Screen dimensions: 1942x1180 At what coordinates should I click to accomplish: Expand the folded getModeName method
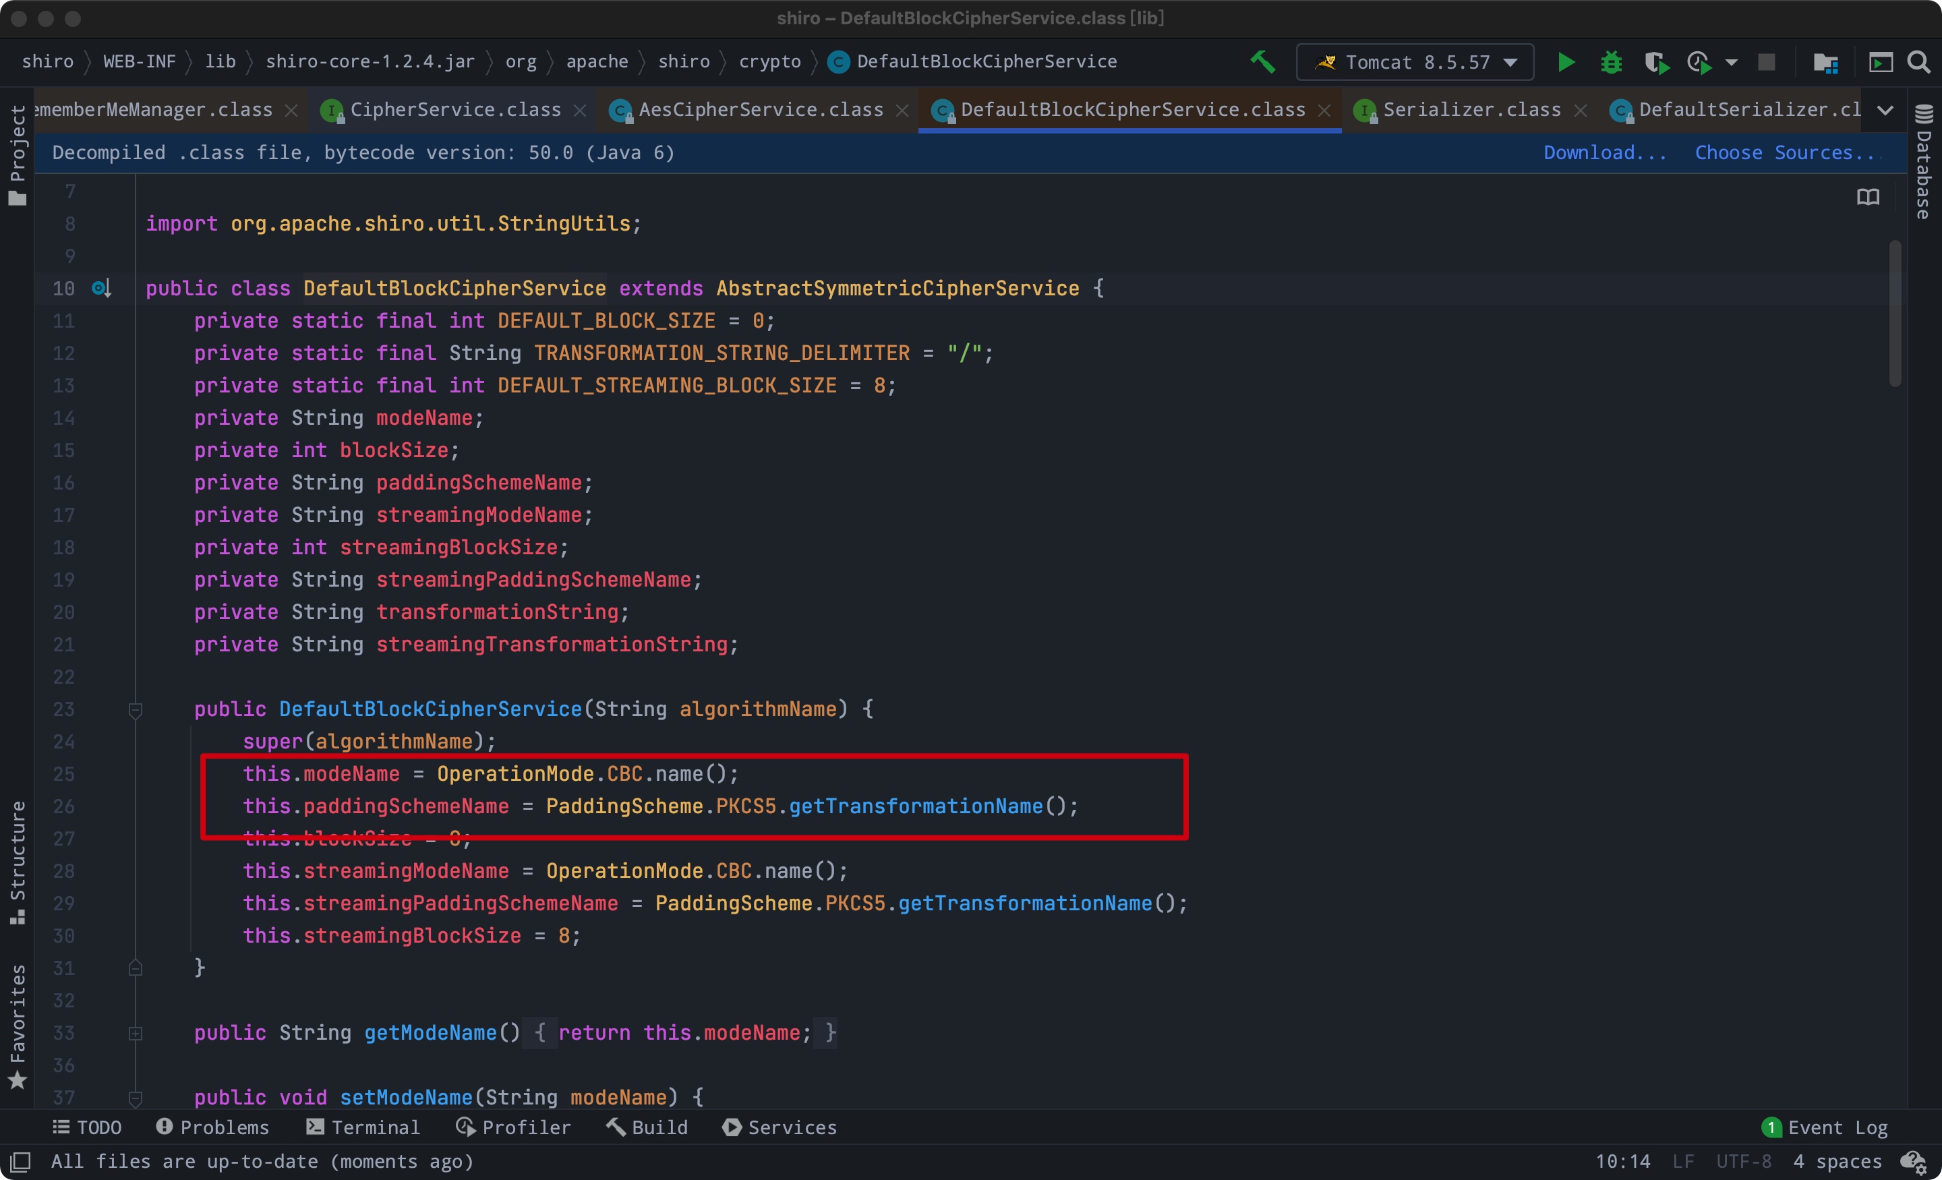[136, 1032]
